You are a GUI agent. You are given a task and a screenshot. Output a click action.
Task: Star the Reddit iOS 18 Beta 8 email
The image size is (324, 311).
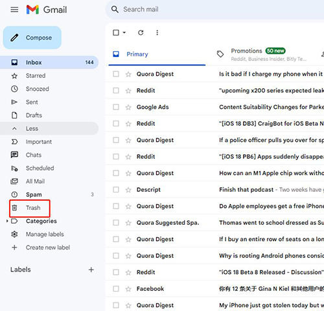[x=128, y=272]
